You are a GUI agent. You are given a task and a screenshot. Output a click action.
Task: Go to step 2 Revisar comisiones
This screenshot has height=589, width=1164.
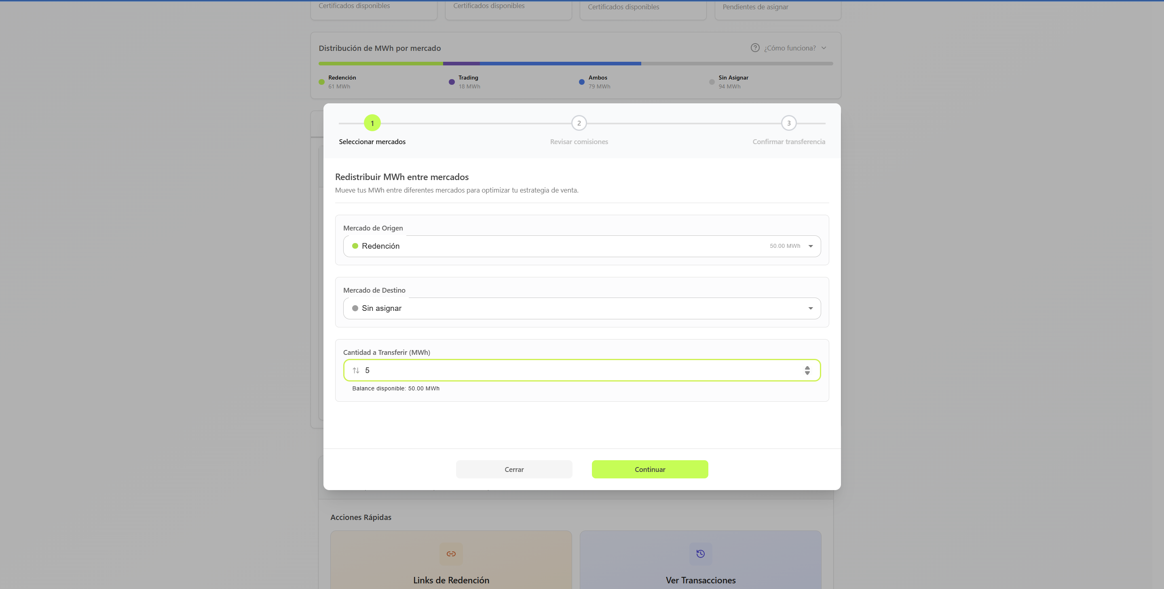click(x=579, y=123)
